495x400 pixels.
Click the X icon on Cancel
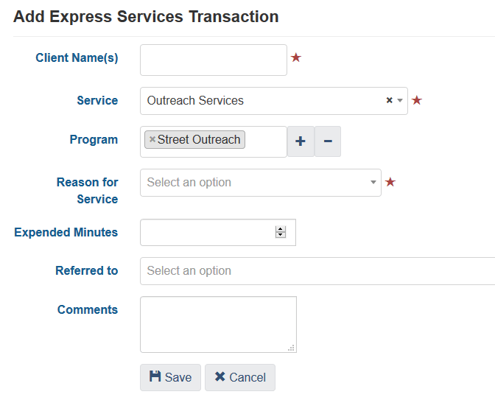[220, 376]
